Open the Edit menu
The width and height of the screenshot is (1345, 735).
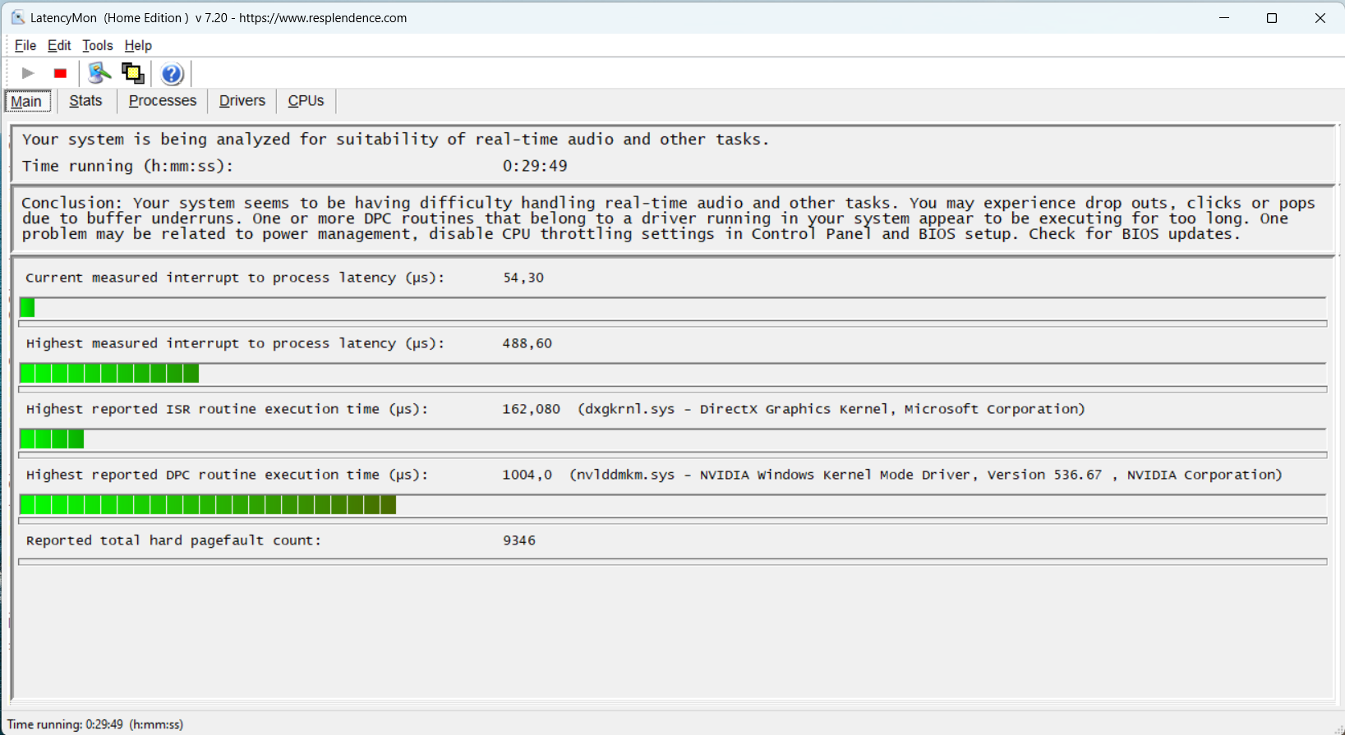point(59,45)
